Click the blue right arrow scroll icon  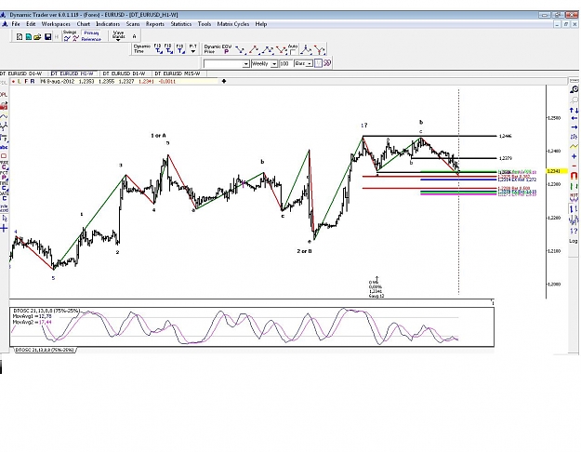click(x=574, y=127)
